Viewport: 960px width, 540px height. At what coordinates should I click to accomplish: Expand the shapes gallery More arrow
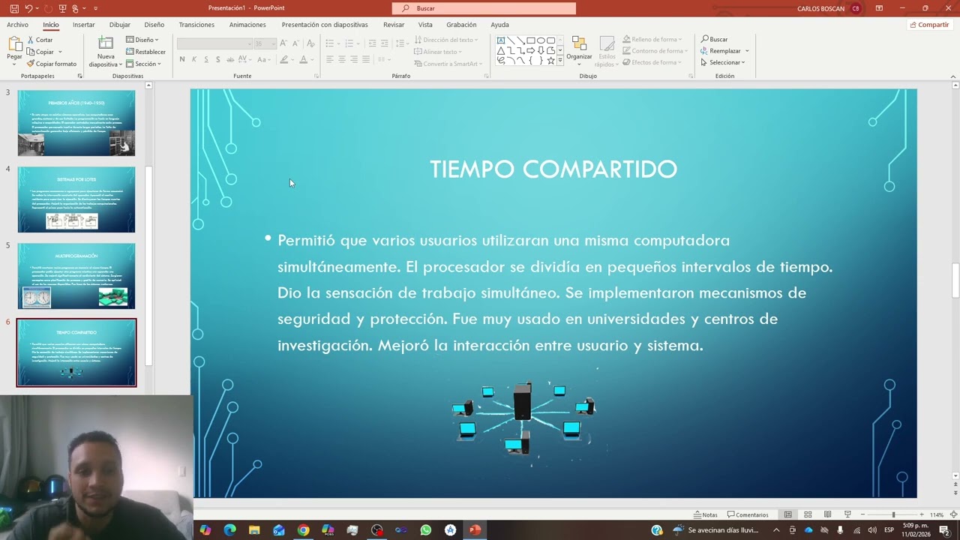[x=559, y=61]
